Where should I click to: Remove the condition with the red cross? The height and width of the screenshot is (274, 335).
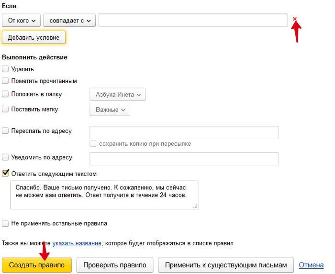click(x=295, y=19)
